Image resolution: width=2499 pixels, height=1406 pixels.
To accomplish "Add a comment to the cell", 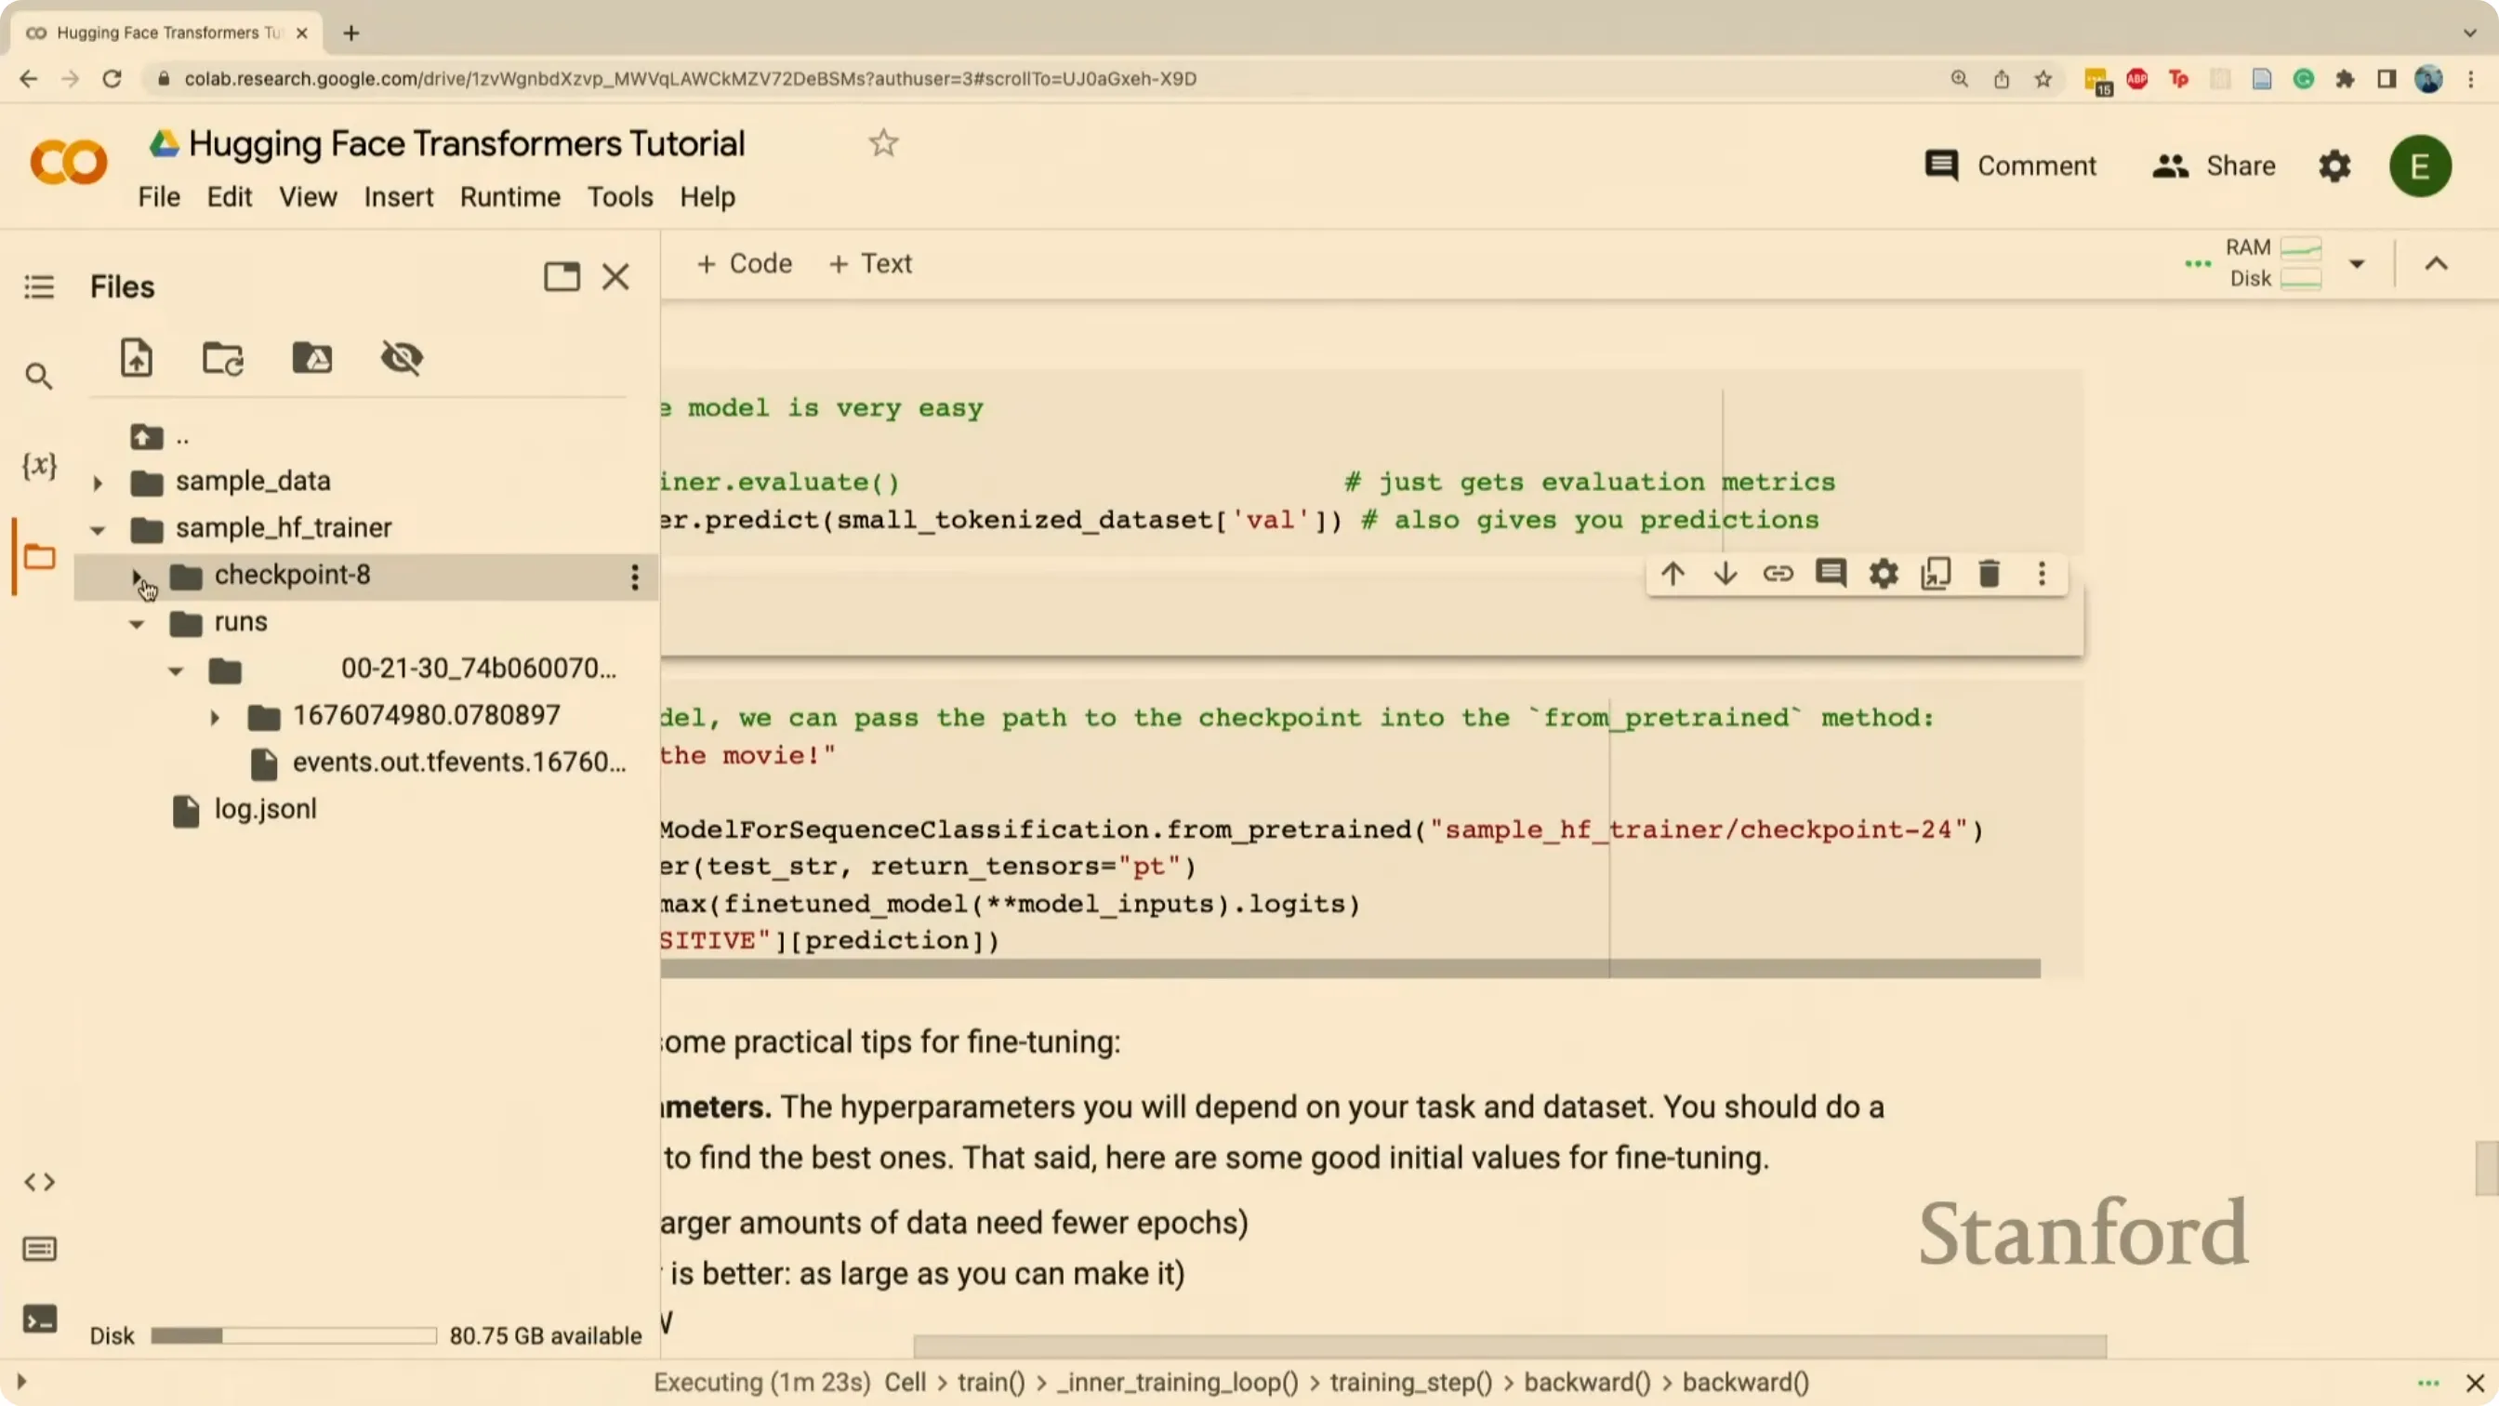I will pos(1831,575).
